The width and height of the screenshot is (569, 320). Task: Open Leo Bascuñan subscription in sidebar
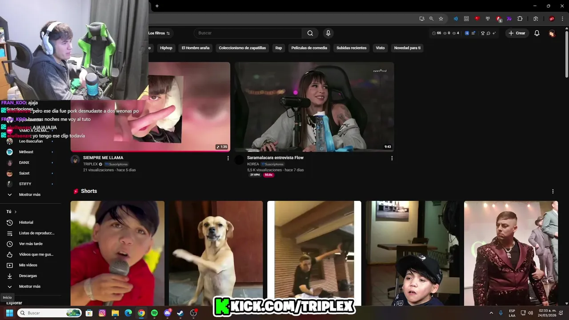(x=30, y=141)
